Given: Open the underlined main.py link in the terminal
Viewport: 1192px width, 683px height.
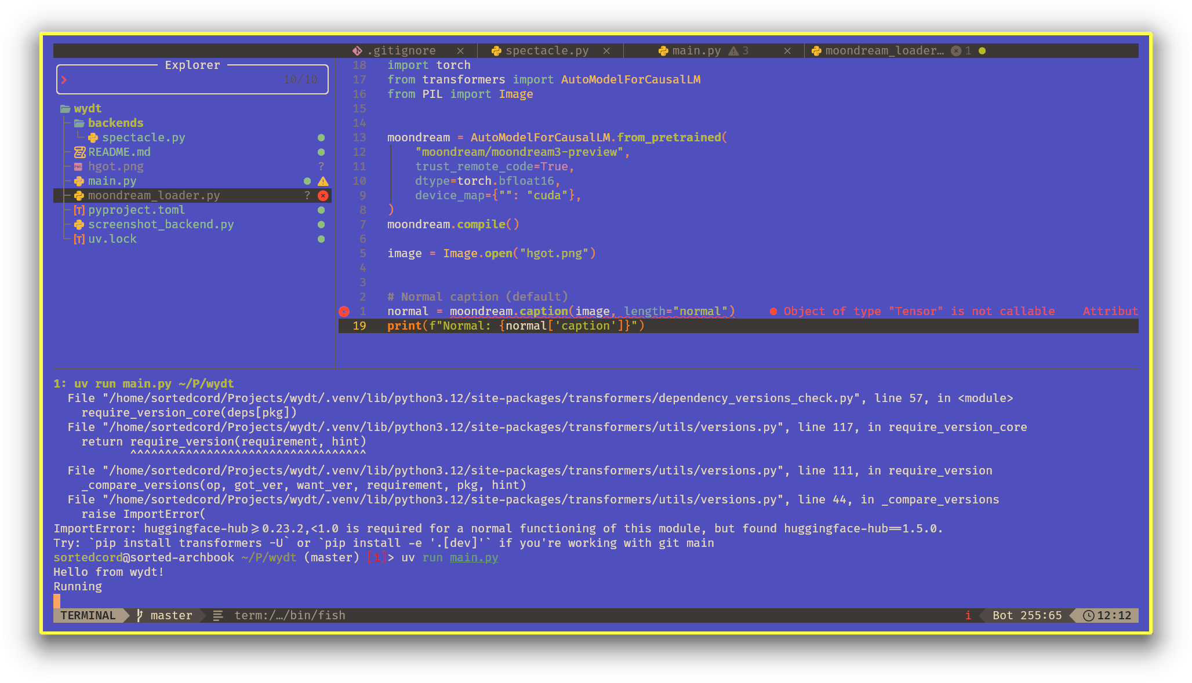Looking at the screenshot, I should coord(474,558).
